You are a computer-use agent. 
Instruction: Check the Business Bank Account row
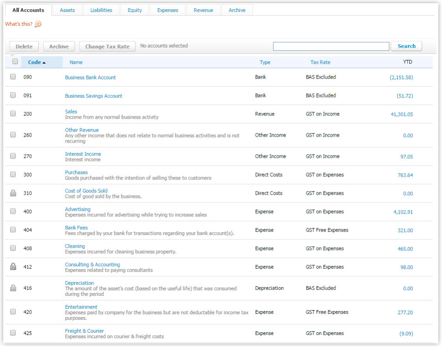[13, 77]
